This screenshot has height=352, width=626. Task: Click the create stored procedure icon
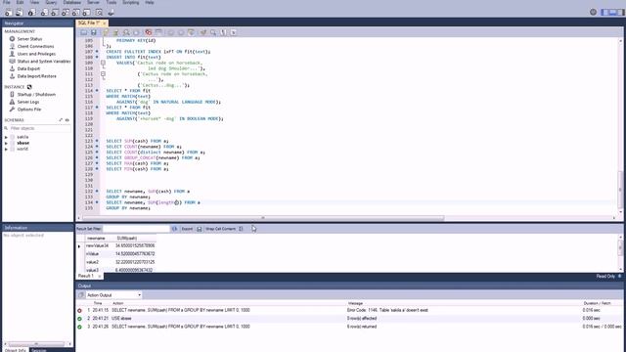(x=76, y=13)
